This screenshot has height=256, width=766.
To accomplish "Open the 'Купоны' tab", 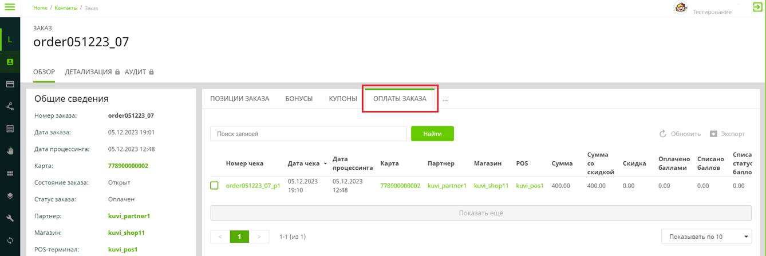I will (x=343, y=99).
